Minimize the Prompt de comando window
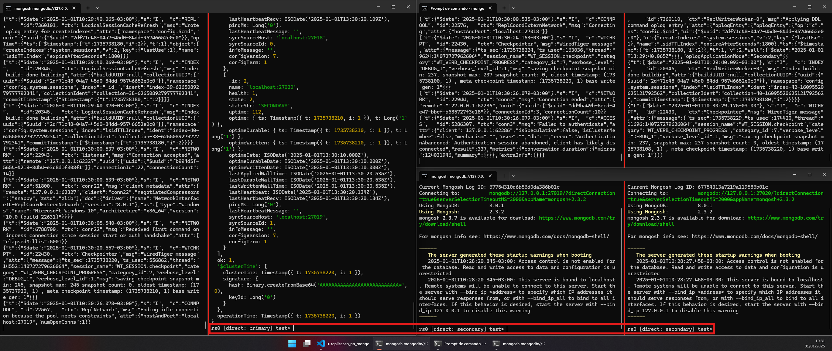The image size is (832, 351). (795, 7)
